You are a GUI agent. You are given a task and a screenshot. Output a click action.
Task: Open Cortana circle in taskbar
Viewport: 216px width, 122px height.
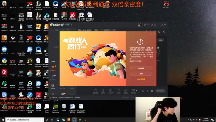tap(47, 120)
